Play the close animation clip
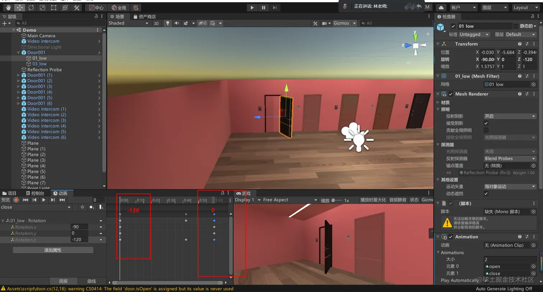 (x=43, y=200)
